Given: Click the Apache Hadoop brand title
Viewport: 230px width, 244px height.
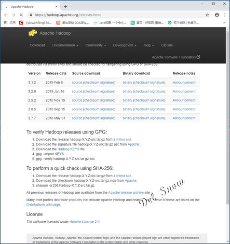Looking at the screenshot, I should [55, 33].
